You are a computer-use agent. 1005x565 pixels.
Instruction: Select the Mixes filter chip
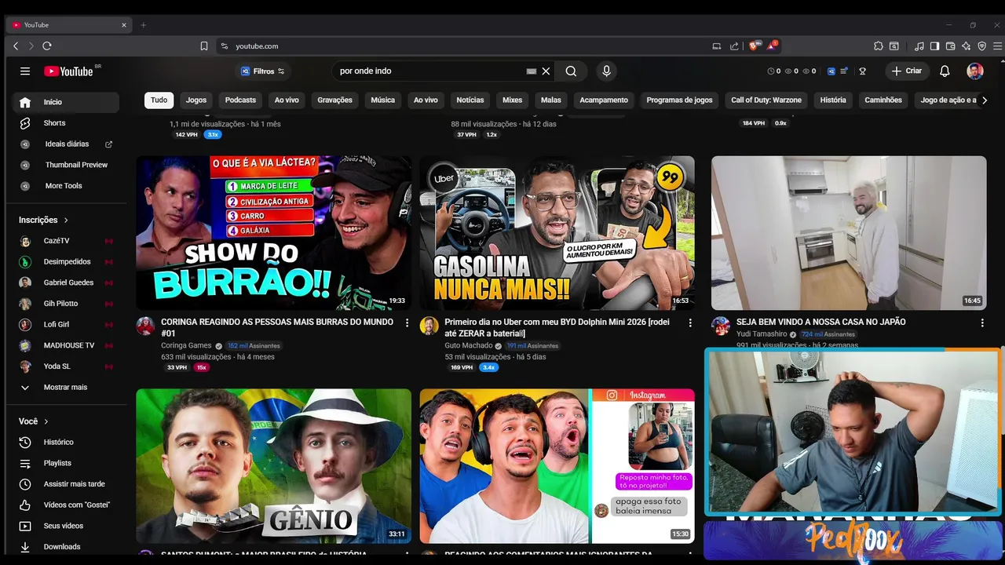click(513, 100)
